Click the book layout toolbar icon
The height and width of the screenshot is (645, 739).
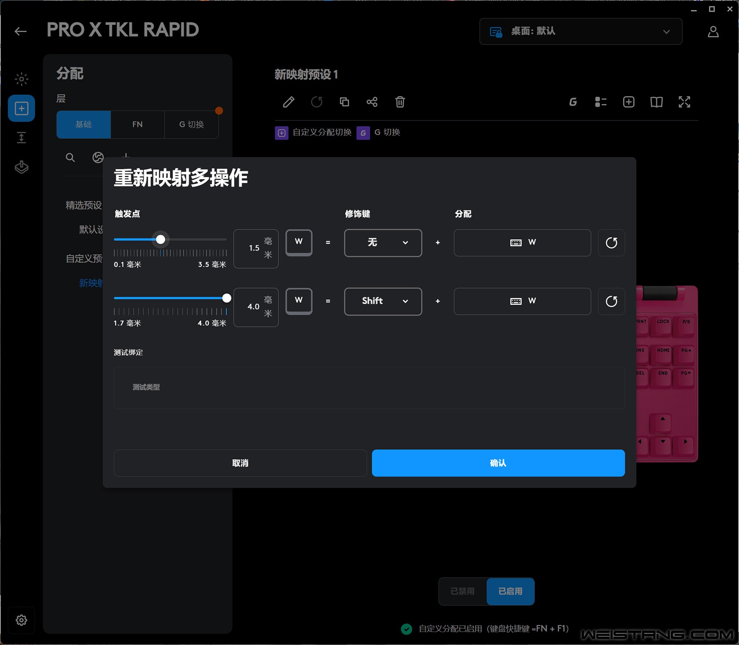[656, 102]
